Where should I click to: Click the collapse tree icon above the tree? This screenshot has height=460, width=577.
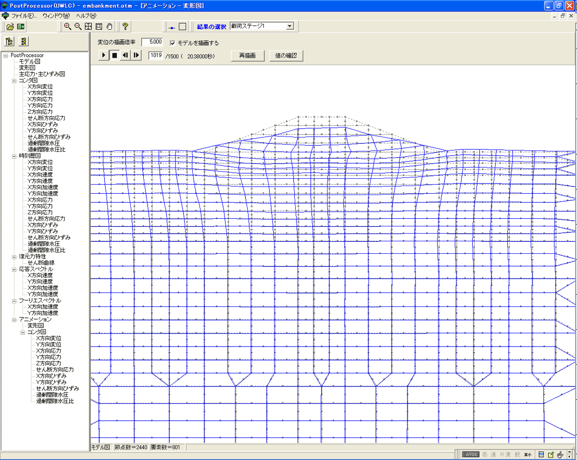point(24,41)
